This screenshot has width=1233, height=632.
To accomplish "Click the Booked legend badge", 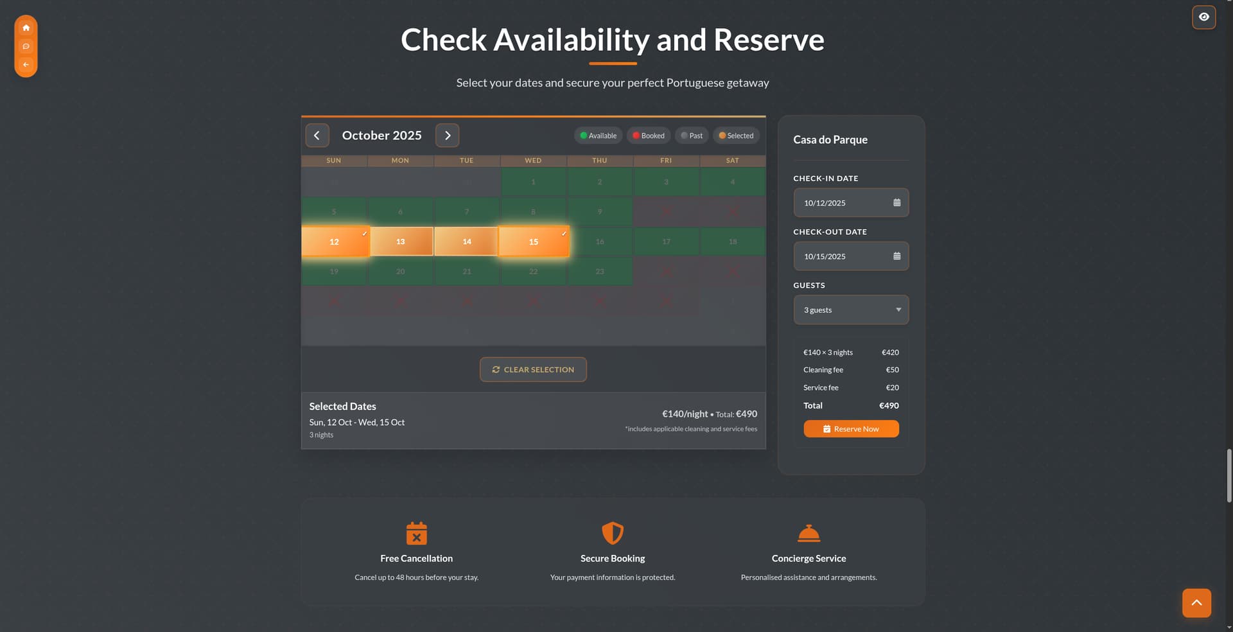I will click(648, 136).
